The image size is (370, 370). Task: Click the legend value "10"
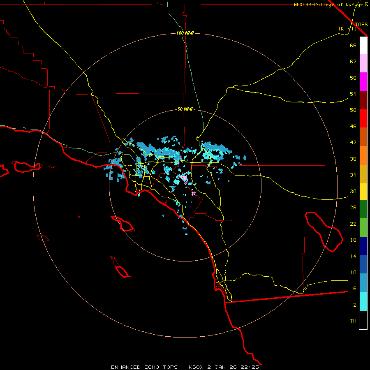pyautogui.click(x=353, y=272)
